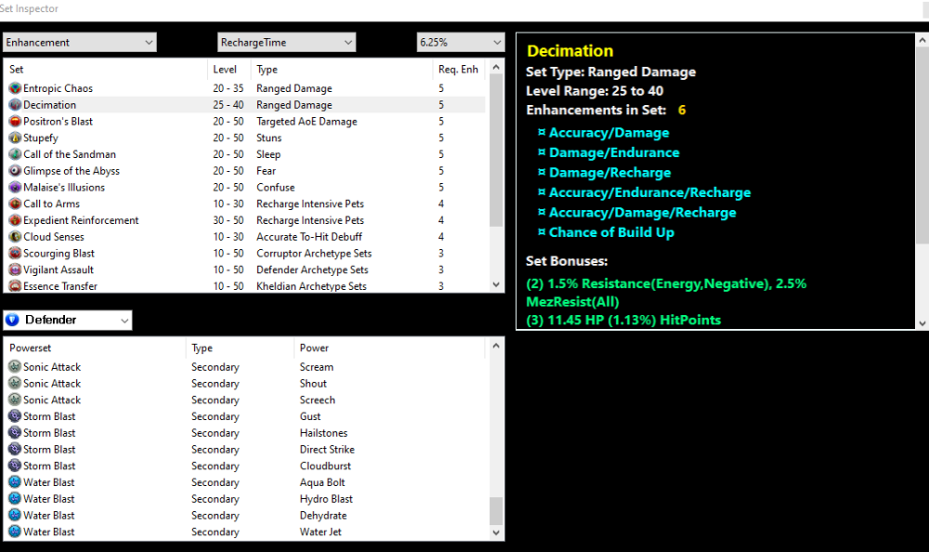This screenshot has width=929, height=552.
Task: Expand the 6.25% value dropdown
Action: point(460,43)
